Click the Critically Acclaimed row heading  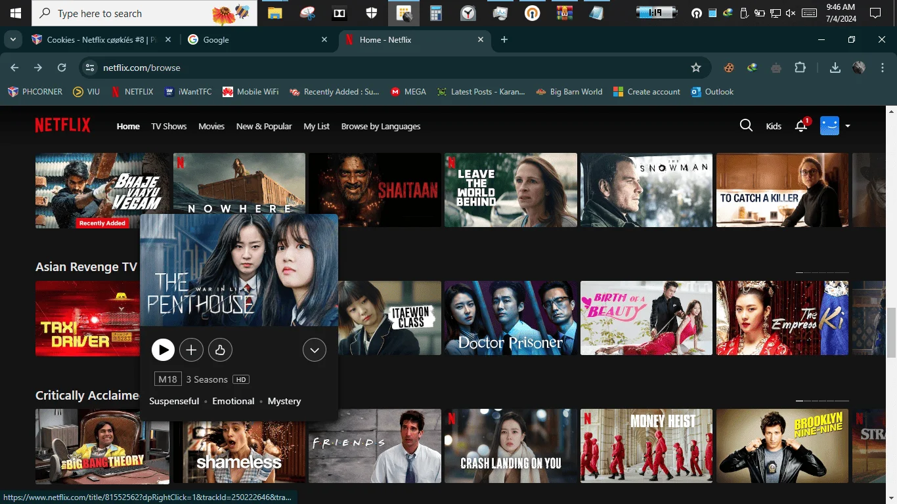87,395
